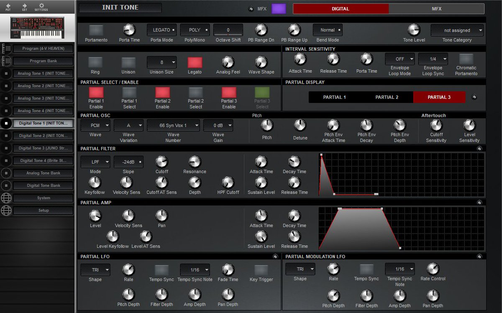The height and width of the screenshot is (313, 502).
Task: Select Digital Tone 2 in sidebar
Action: tap(43, 136)
